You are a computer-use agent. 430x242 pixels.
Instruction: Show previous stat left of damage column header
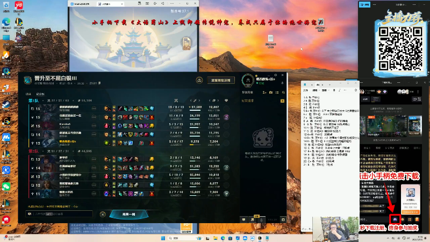191,101
